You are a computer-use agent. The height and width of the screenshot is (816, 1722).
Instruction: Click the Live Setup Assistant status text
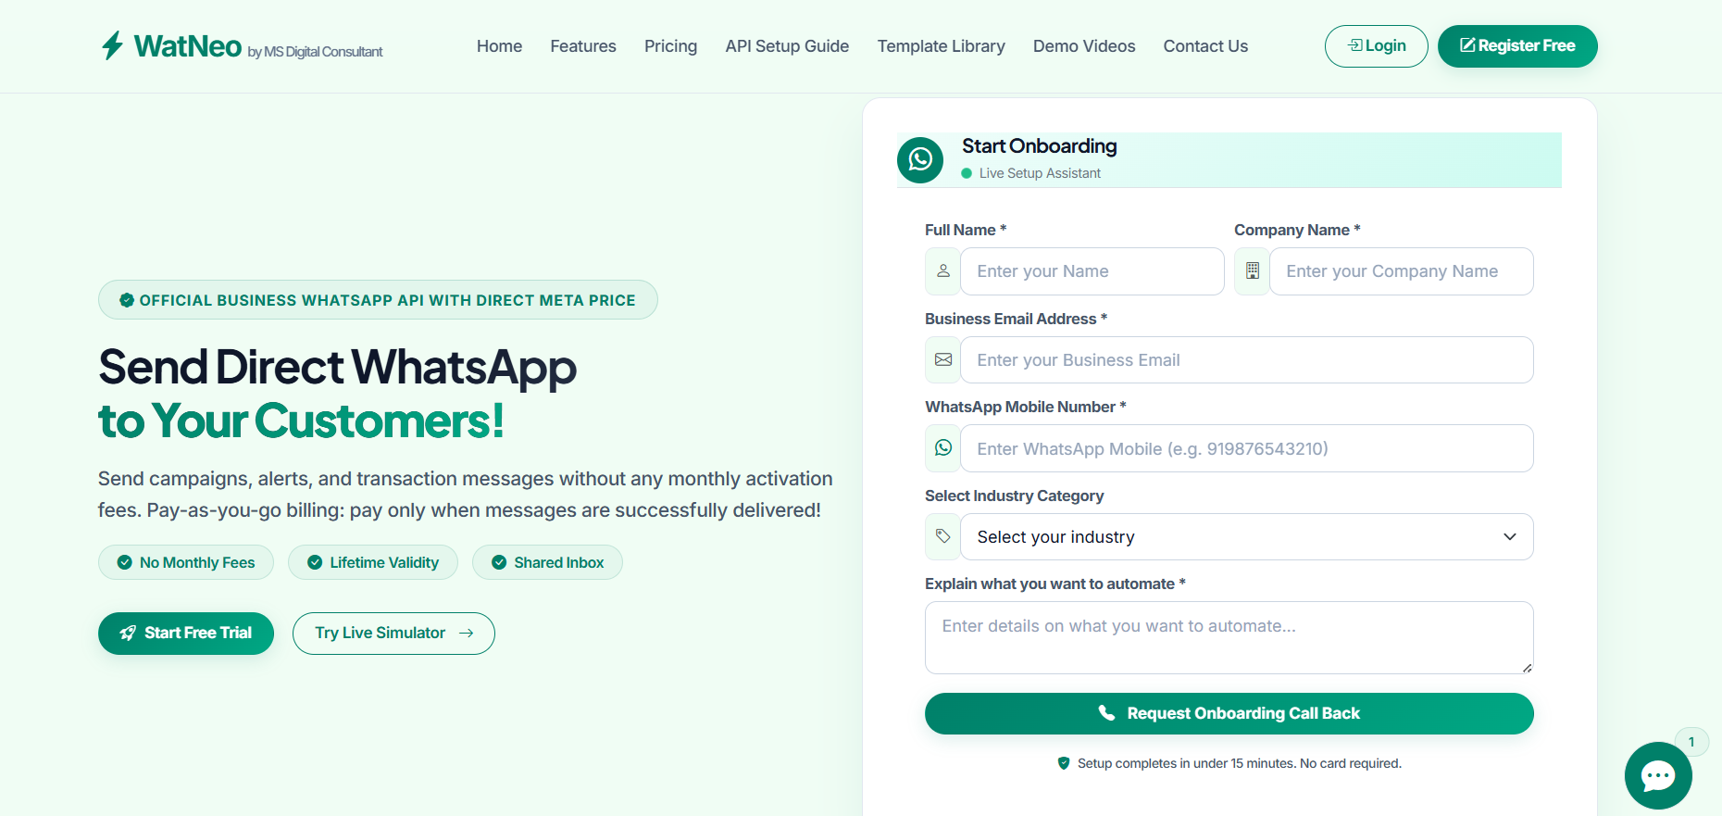(1040, 173)
